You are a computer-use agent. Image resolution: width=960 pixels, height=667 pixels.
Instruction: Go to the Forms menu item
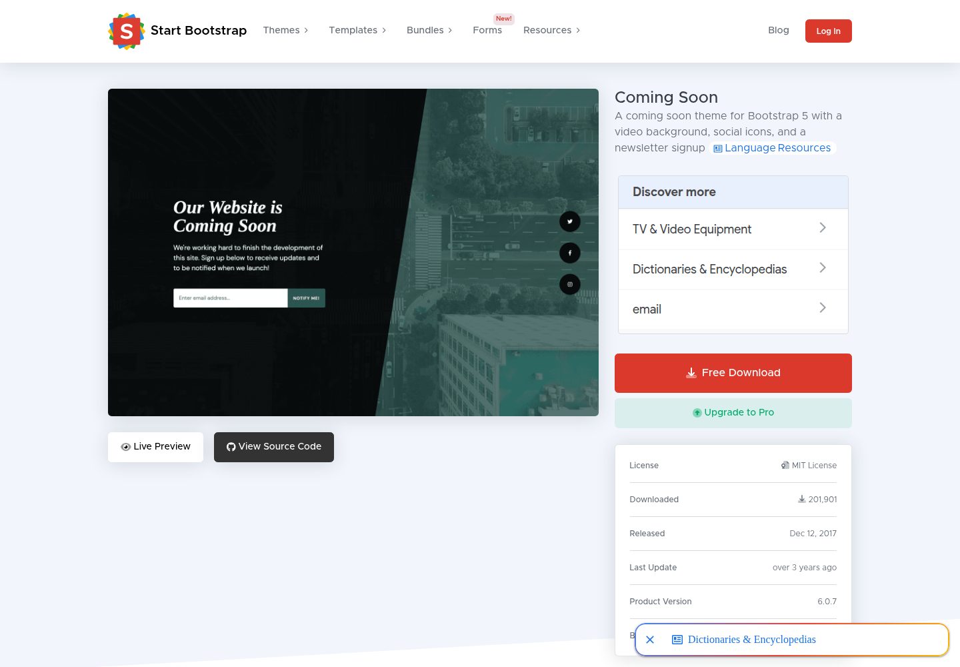[x=487, y=30]
